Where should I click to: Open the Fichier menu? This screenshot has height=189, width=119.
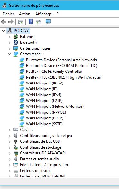tap(8, 14)
